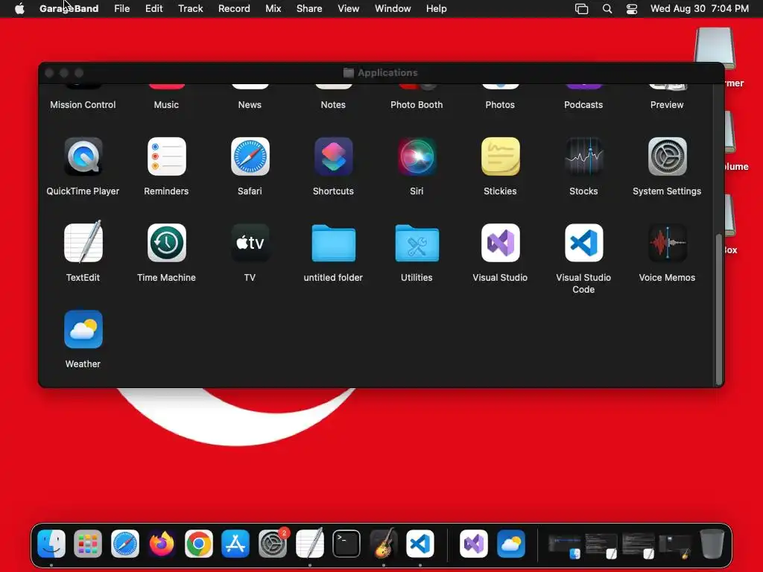Open the Apple menu

click(19, 8)
